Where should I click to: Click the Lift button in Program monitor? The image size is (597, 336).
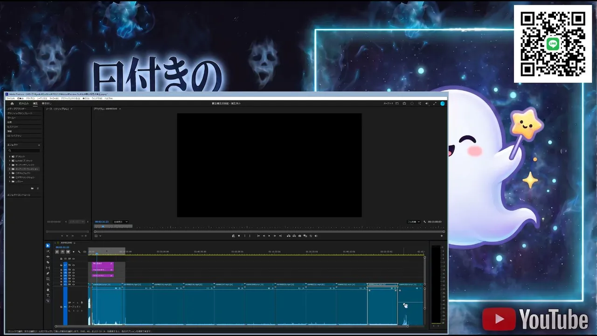pyautogui.click(x=288, y=236)
